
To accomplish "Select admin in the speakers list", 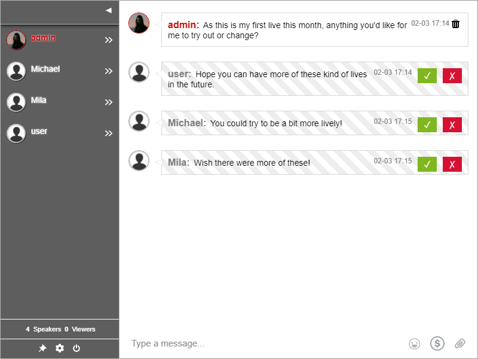I will click(43, 38).
